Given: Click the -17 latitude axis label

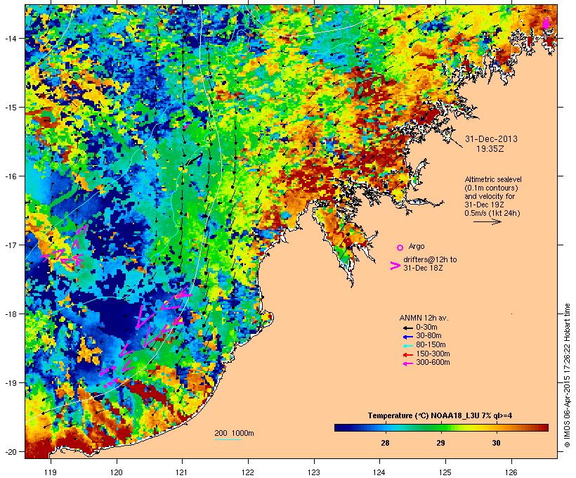Looking at the screenshot, I should (10, 245).
